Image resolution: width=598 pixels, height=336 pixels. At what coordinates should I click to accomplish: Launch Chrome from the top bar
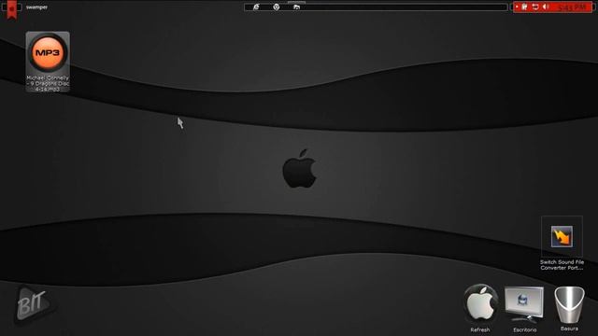(x=277, y=7)
